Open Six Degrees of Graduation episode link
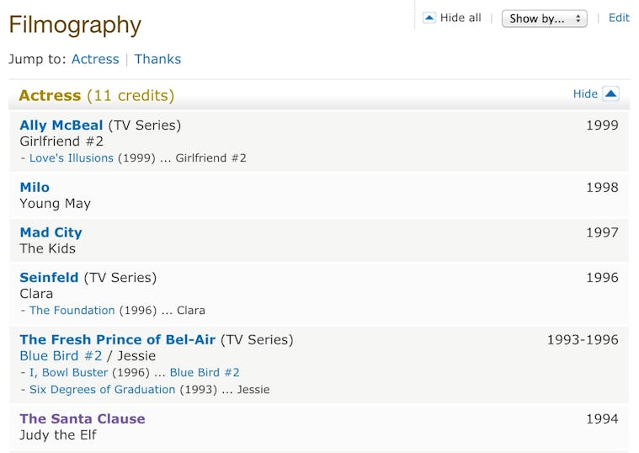 tap(103, 390)
